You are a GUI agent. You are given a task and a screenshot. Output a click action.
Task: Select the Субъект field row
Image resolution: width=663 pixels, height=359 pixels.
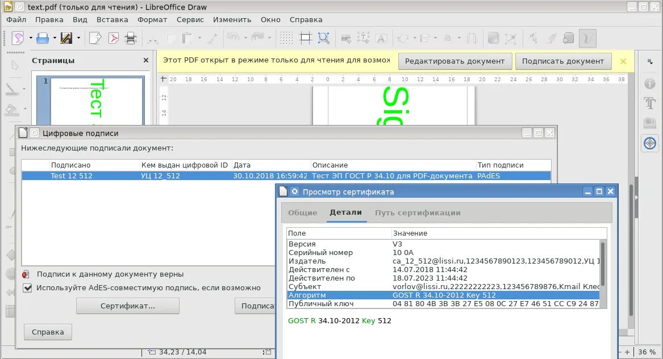pyautogui.click(x=443, y=287)
